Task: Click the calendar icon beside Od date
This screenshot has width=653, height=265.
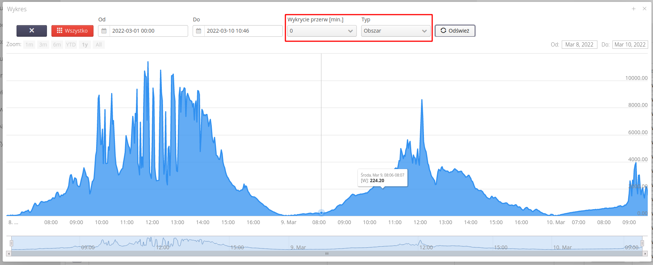Action: click(104, 31)
